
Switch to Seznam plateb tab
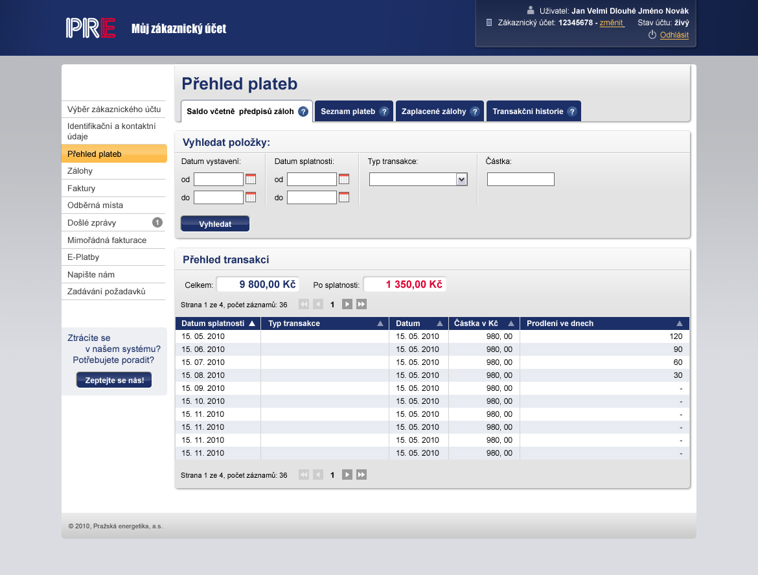[x=354, y=111]
